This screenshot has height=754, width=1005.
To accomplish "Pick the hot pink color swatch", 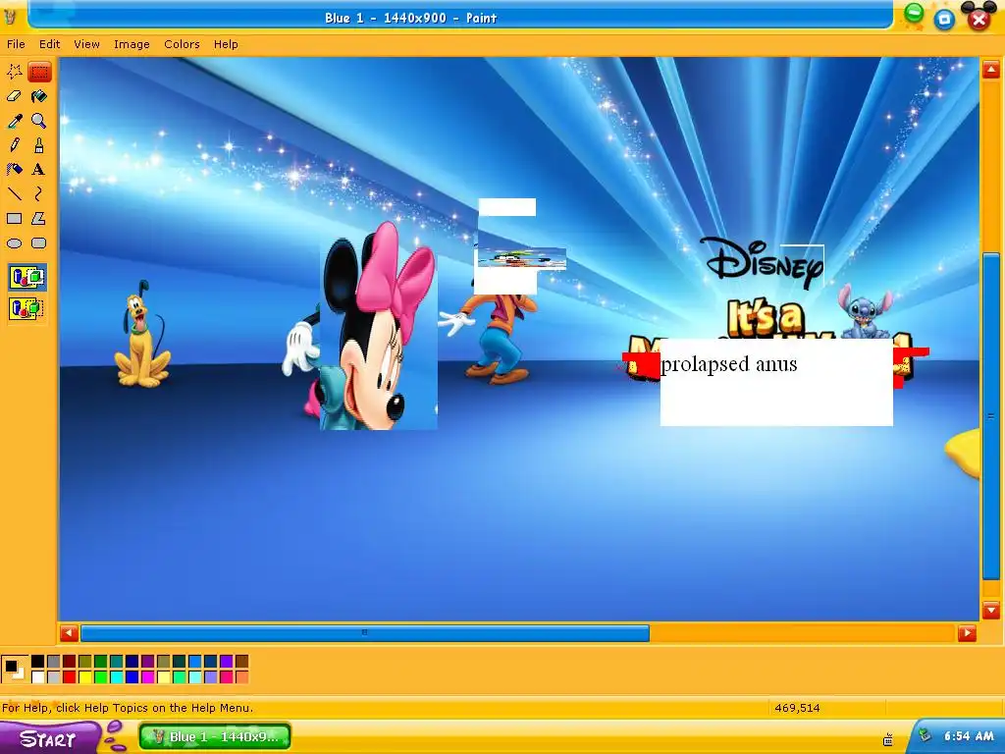I will 226,677.
